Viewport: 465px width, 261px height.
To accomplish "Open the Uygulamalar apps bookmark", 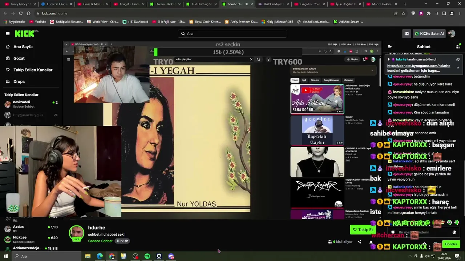I will 15,22.
